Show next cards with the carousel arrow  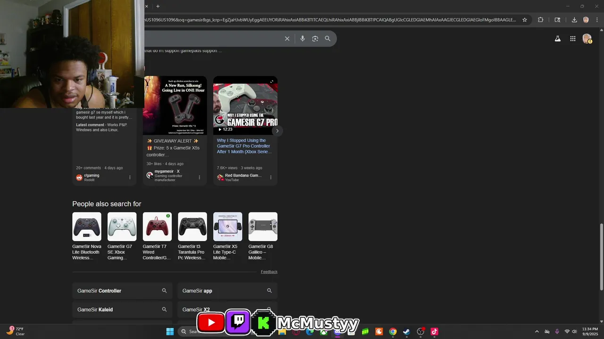pyautogui.click(x=277, y=131)
